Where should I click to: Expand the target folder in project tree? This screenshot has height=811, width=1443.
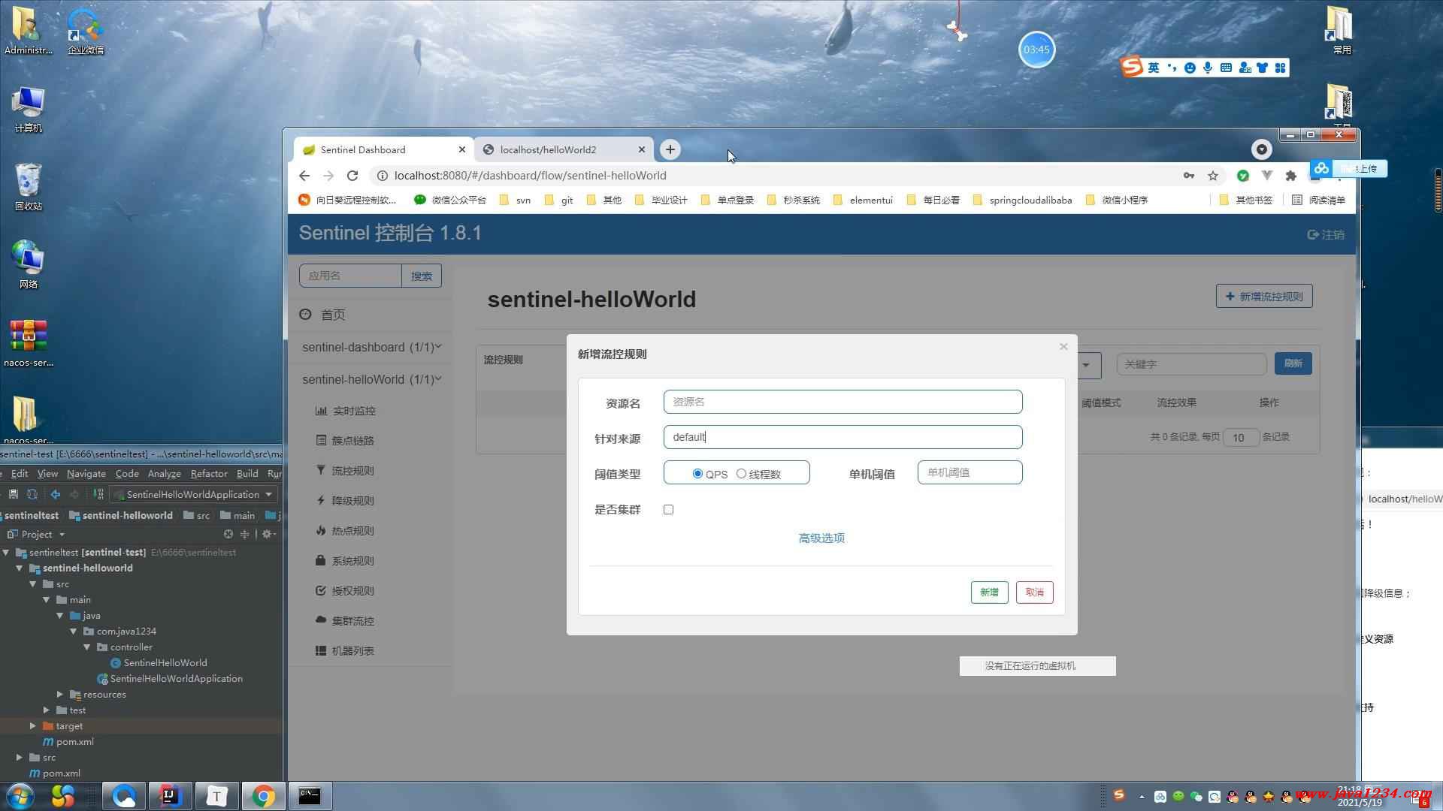(33, 726)
